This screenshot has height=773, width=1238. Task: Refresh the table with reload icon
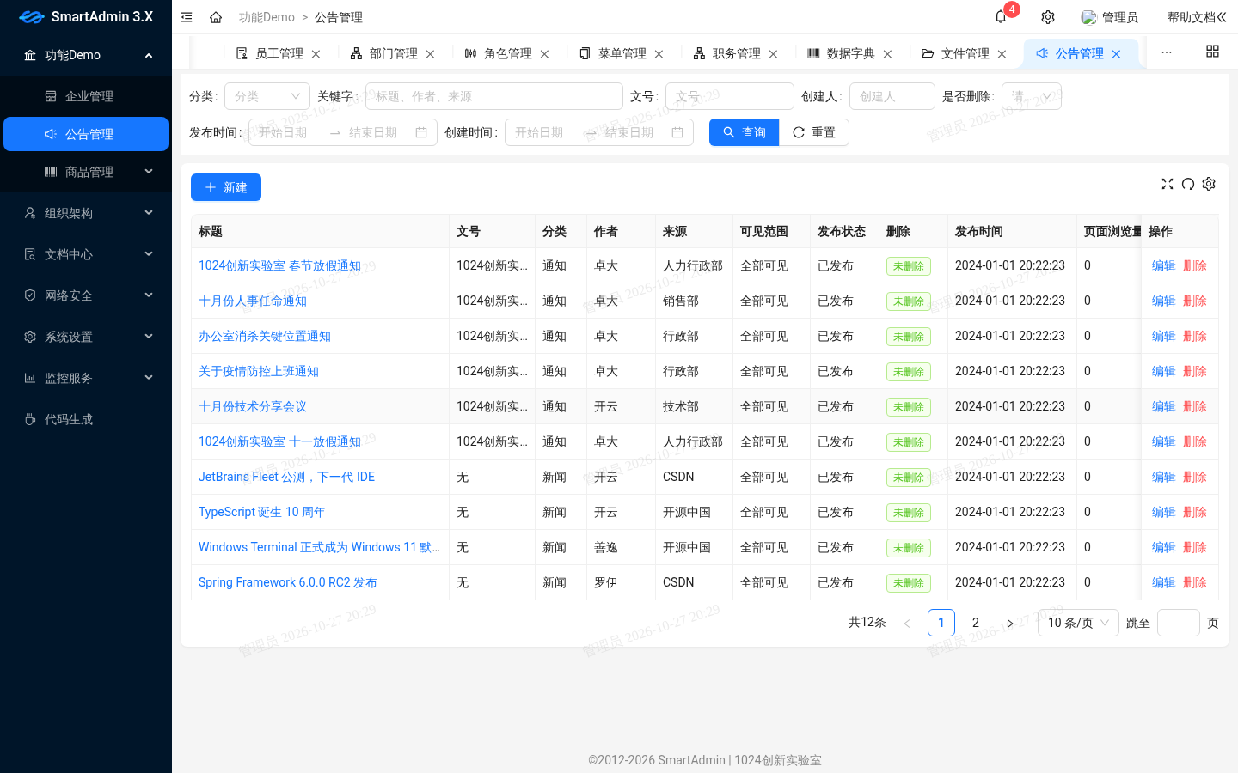coord(1188,184)
